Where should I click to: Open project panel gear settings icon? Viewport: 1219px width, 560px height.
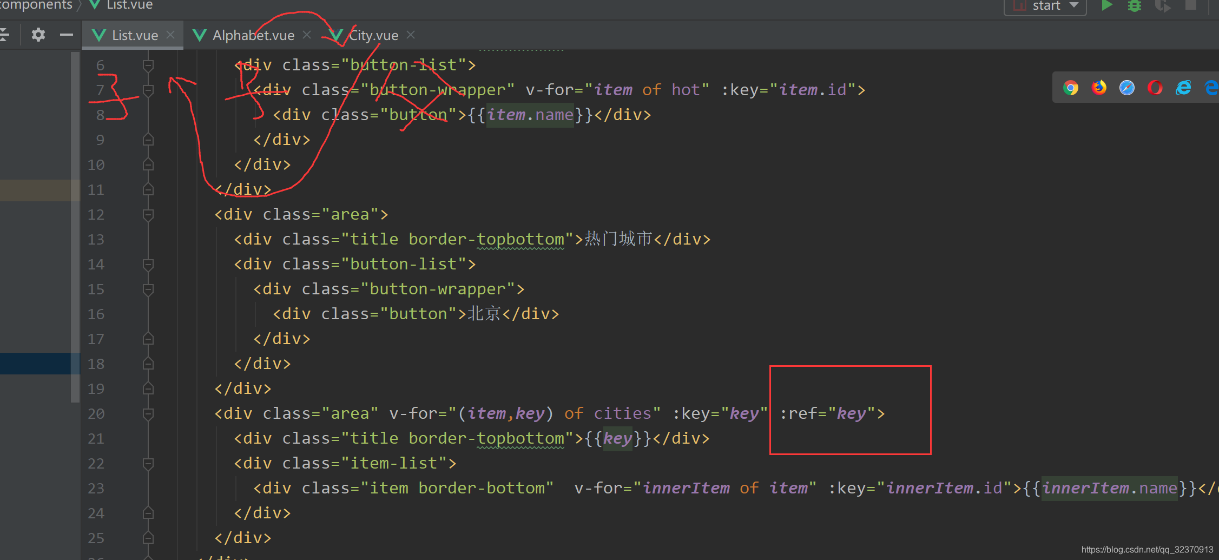click(x=38, y=35)
